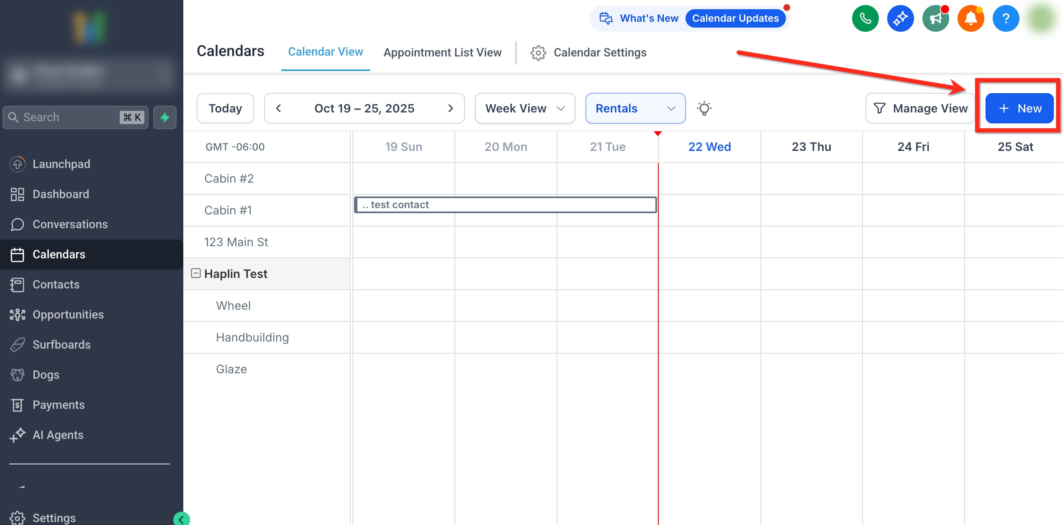Open the test contact appointment block
Image resolution: width=1063 pixels, height=525 pixels.
click(x=505, y=205)
